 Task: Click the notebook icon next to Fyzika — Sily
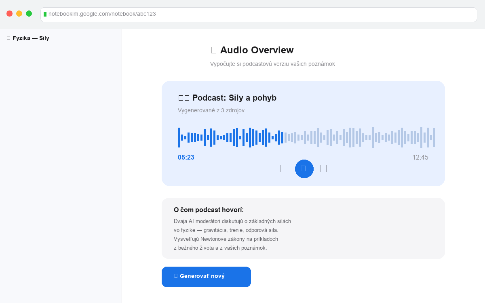pyautogui.click(x=8, y=38)
